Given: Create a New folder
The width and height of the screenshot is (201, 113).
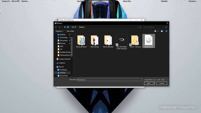Looking at the screenshot, I should point(70,31).
